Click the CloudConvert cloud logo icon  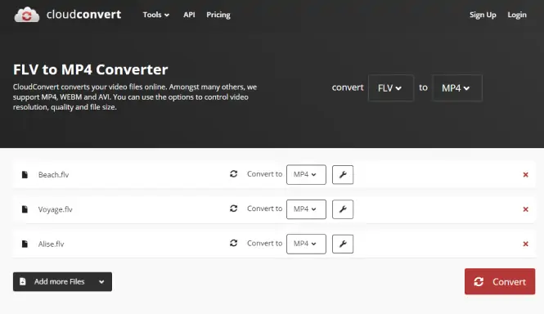pyautogui.click(x=27, y=15)
